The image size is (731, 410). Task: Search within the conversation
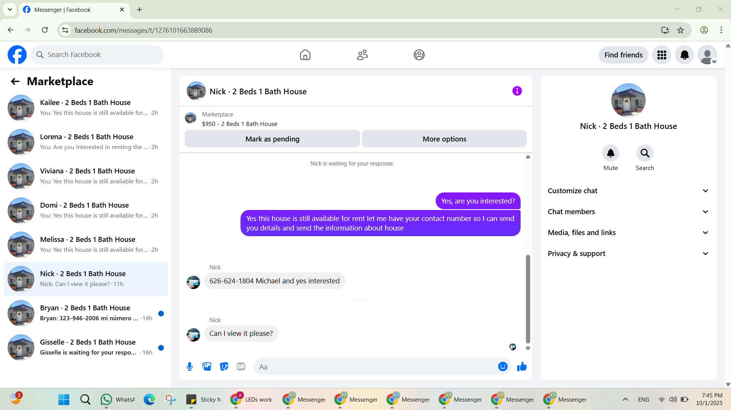pos(645,153)
